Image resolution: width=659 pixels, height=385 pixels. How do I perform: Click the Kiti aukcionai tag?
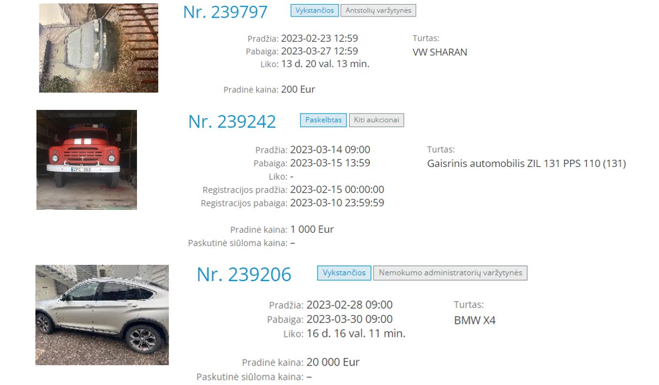click(x=377, y=120)
